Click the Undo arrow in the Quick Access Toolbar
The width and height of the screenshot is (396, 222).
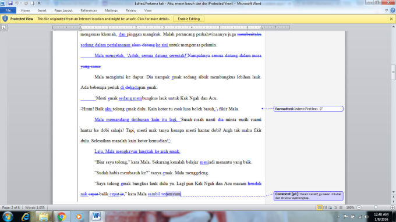[17, 3]
